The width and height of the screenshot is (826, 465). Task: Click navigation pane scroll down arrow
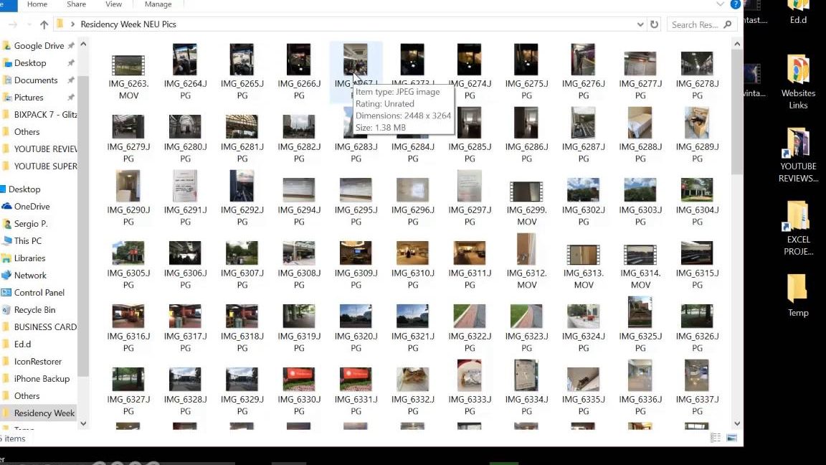click(83, 423)
